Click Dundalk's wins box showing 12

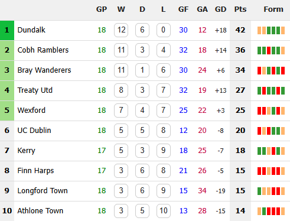coord(121,30)
